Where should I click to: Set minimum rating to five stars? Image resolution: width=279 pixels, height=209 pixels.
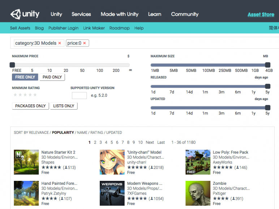tap(35, 95)
